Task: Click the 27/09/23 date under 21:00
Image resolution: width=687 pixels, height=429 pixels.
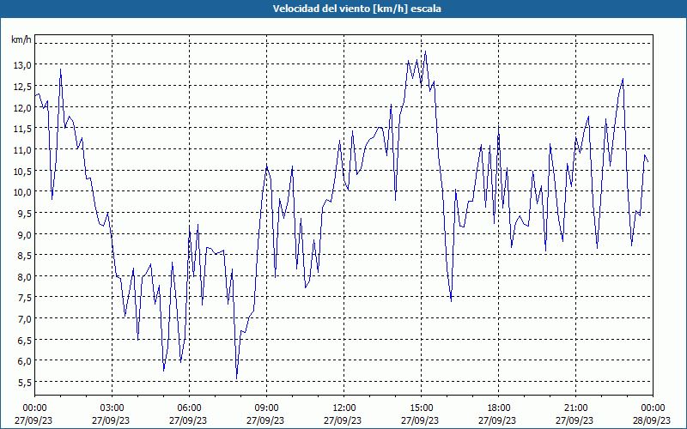Action: click(575, 420)
